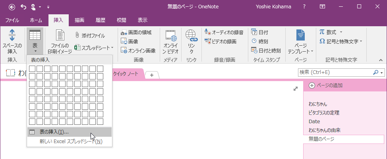
Task: Click the 表 table button
Action: point(35,41)
